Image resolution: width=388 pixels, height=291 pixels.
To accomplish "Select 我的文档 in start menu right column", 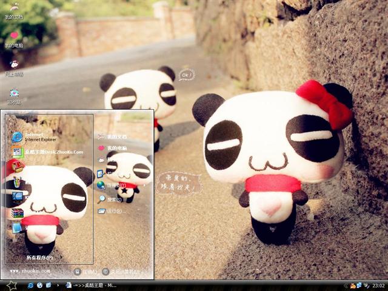I will [x=112, y=136].
